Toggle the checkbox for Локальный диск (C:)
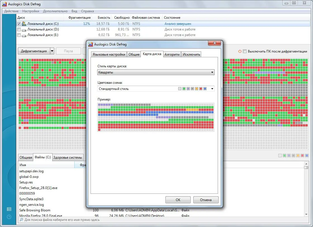313x227 pixels. pos(19,24)
